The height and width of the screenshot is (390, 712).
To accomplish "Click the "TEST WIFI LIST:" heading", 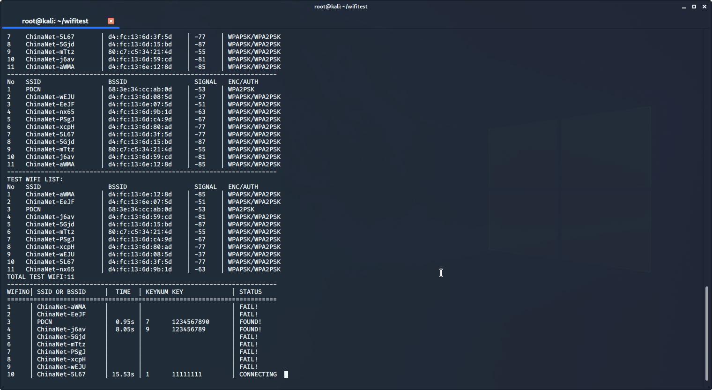I will 35,179.
